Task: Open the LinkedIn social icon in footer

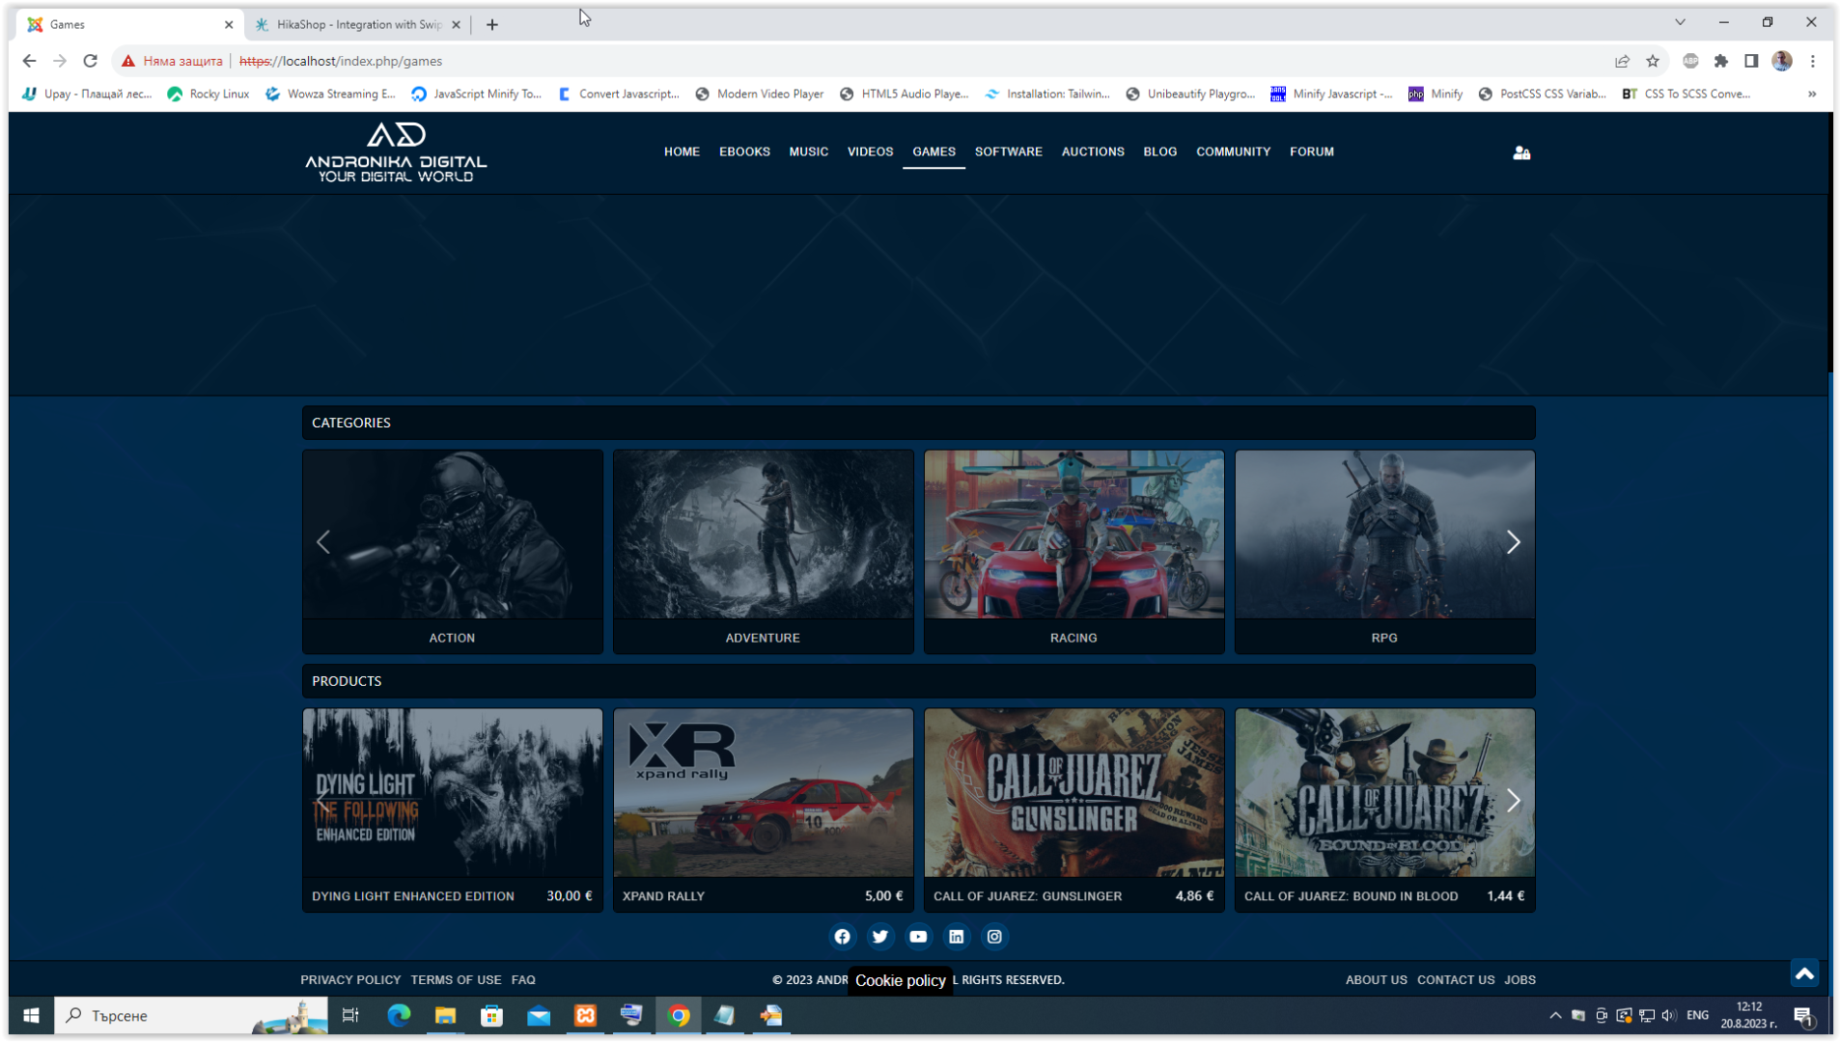Action: (x=957, y=937)
